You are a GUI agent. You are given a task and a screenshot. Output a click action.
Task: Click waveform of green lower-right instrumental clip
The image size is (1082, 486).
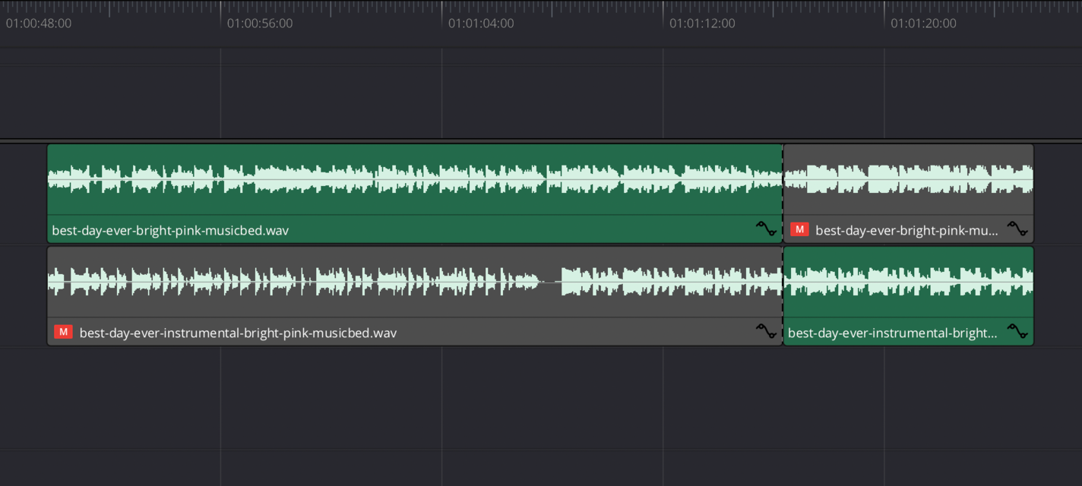(908, 282)
